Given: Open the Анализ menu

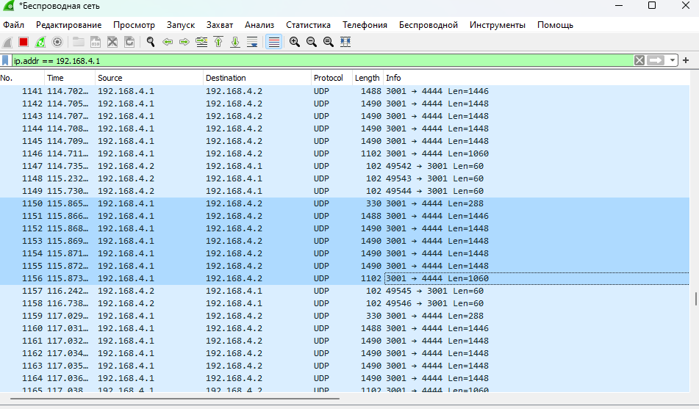Looking at the screenshot, I should click(x=259, y=25).
